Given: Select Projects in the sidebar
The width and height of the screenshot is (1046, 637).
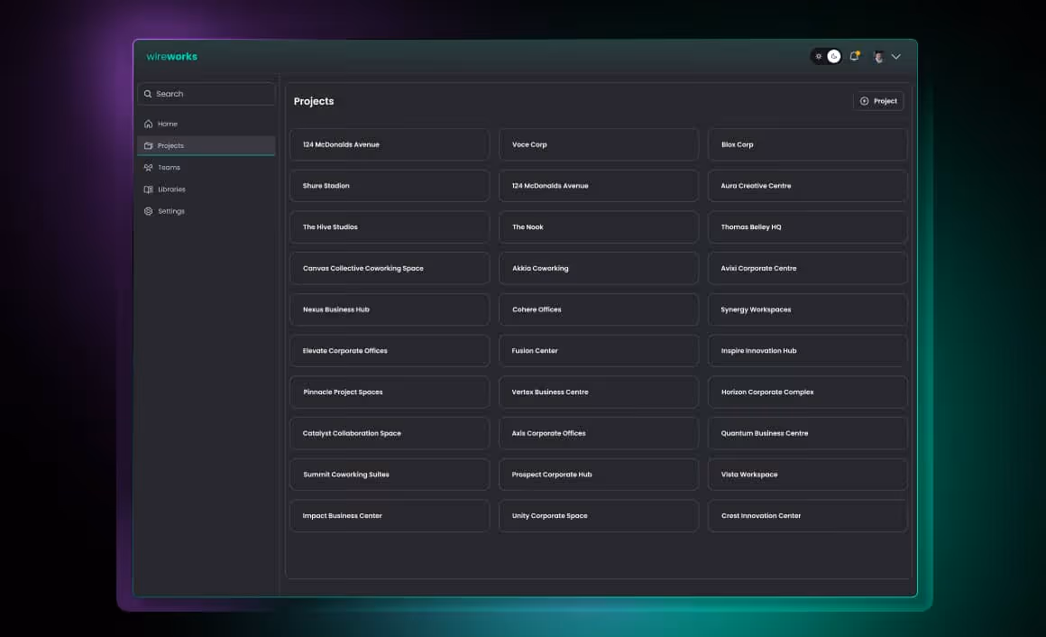Looking at the screenshot, I should pos(170,145).
